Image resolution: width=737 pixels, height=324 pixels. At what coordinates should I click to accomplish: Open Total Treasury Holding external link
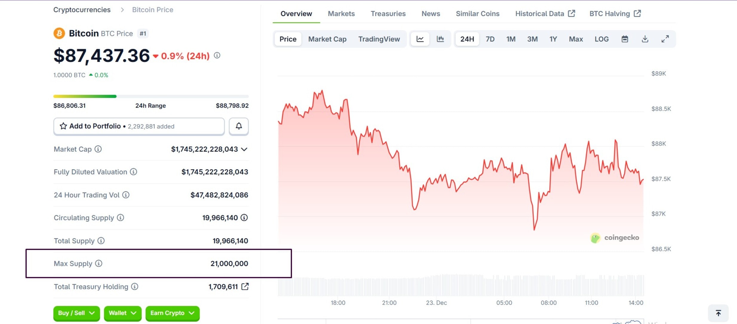click(x=245, y=286)
